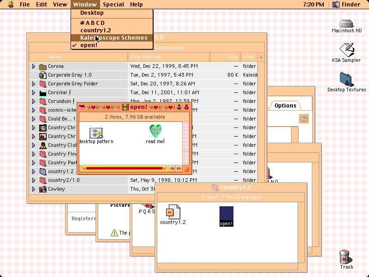
Task: Select the Desktop Textures folder icon
Action: tap(346, 79)
